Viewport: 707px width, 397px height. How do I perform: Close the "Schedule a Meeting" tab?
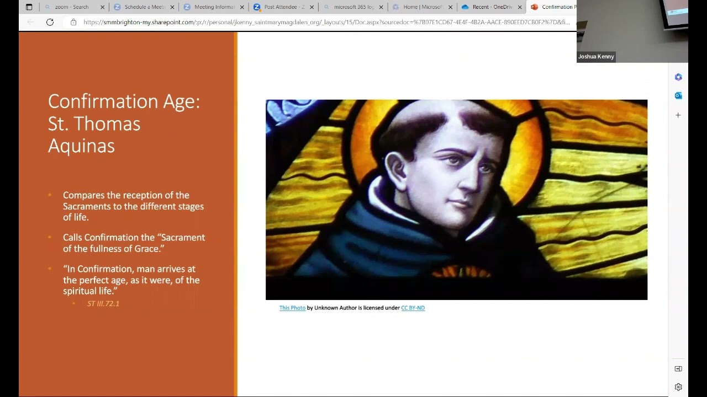tap(172, 7)
